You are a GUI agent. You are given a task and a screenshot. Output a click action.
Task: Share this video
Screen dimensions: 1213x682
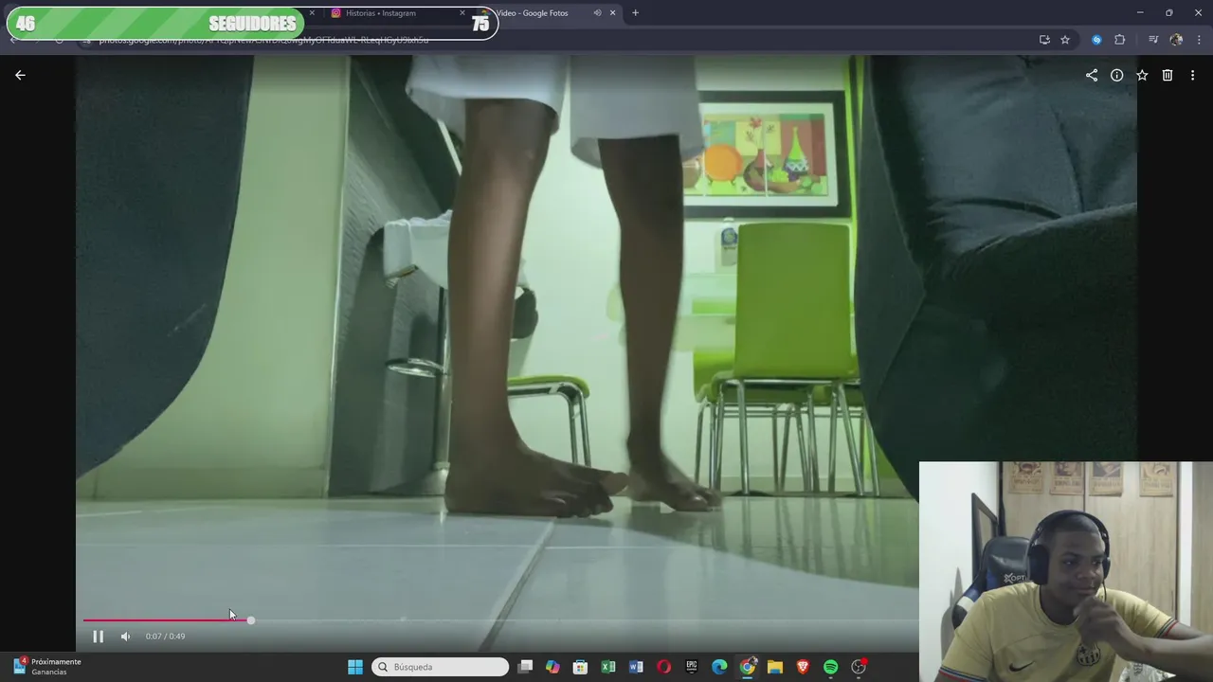click(1092, 75)
